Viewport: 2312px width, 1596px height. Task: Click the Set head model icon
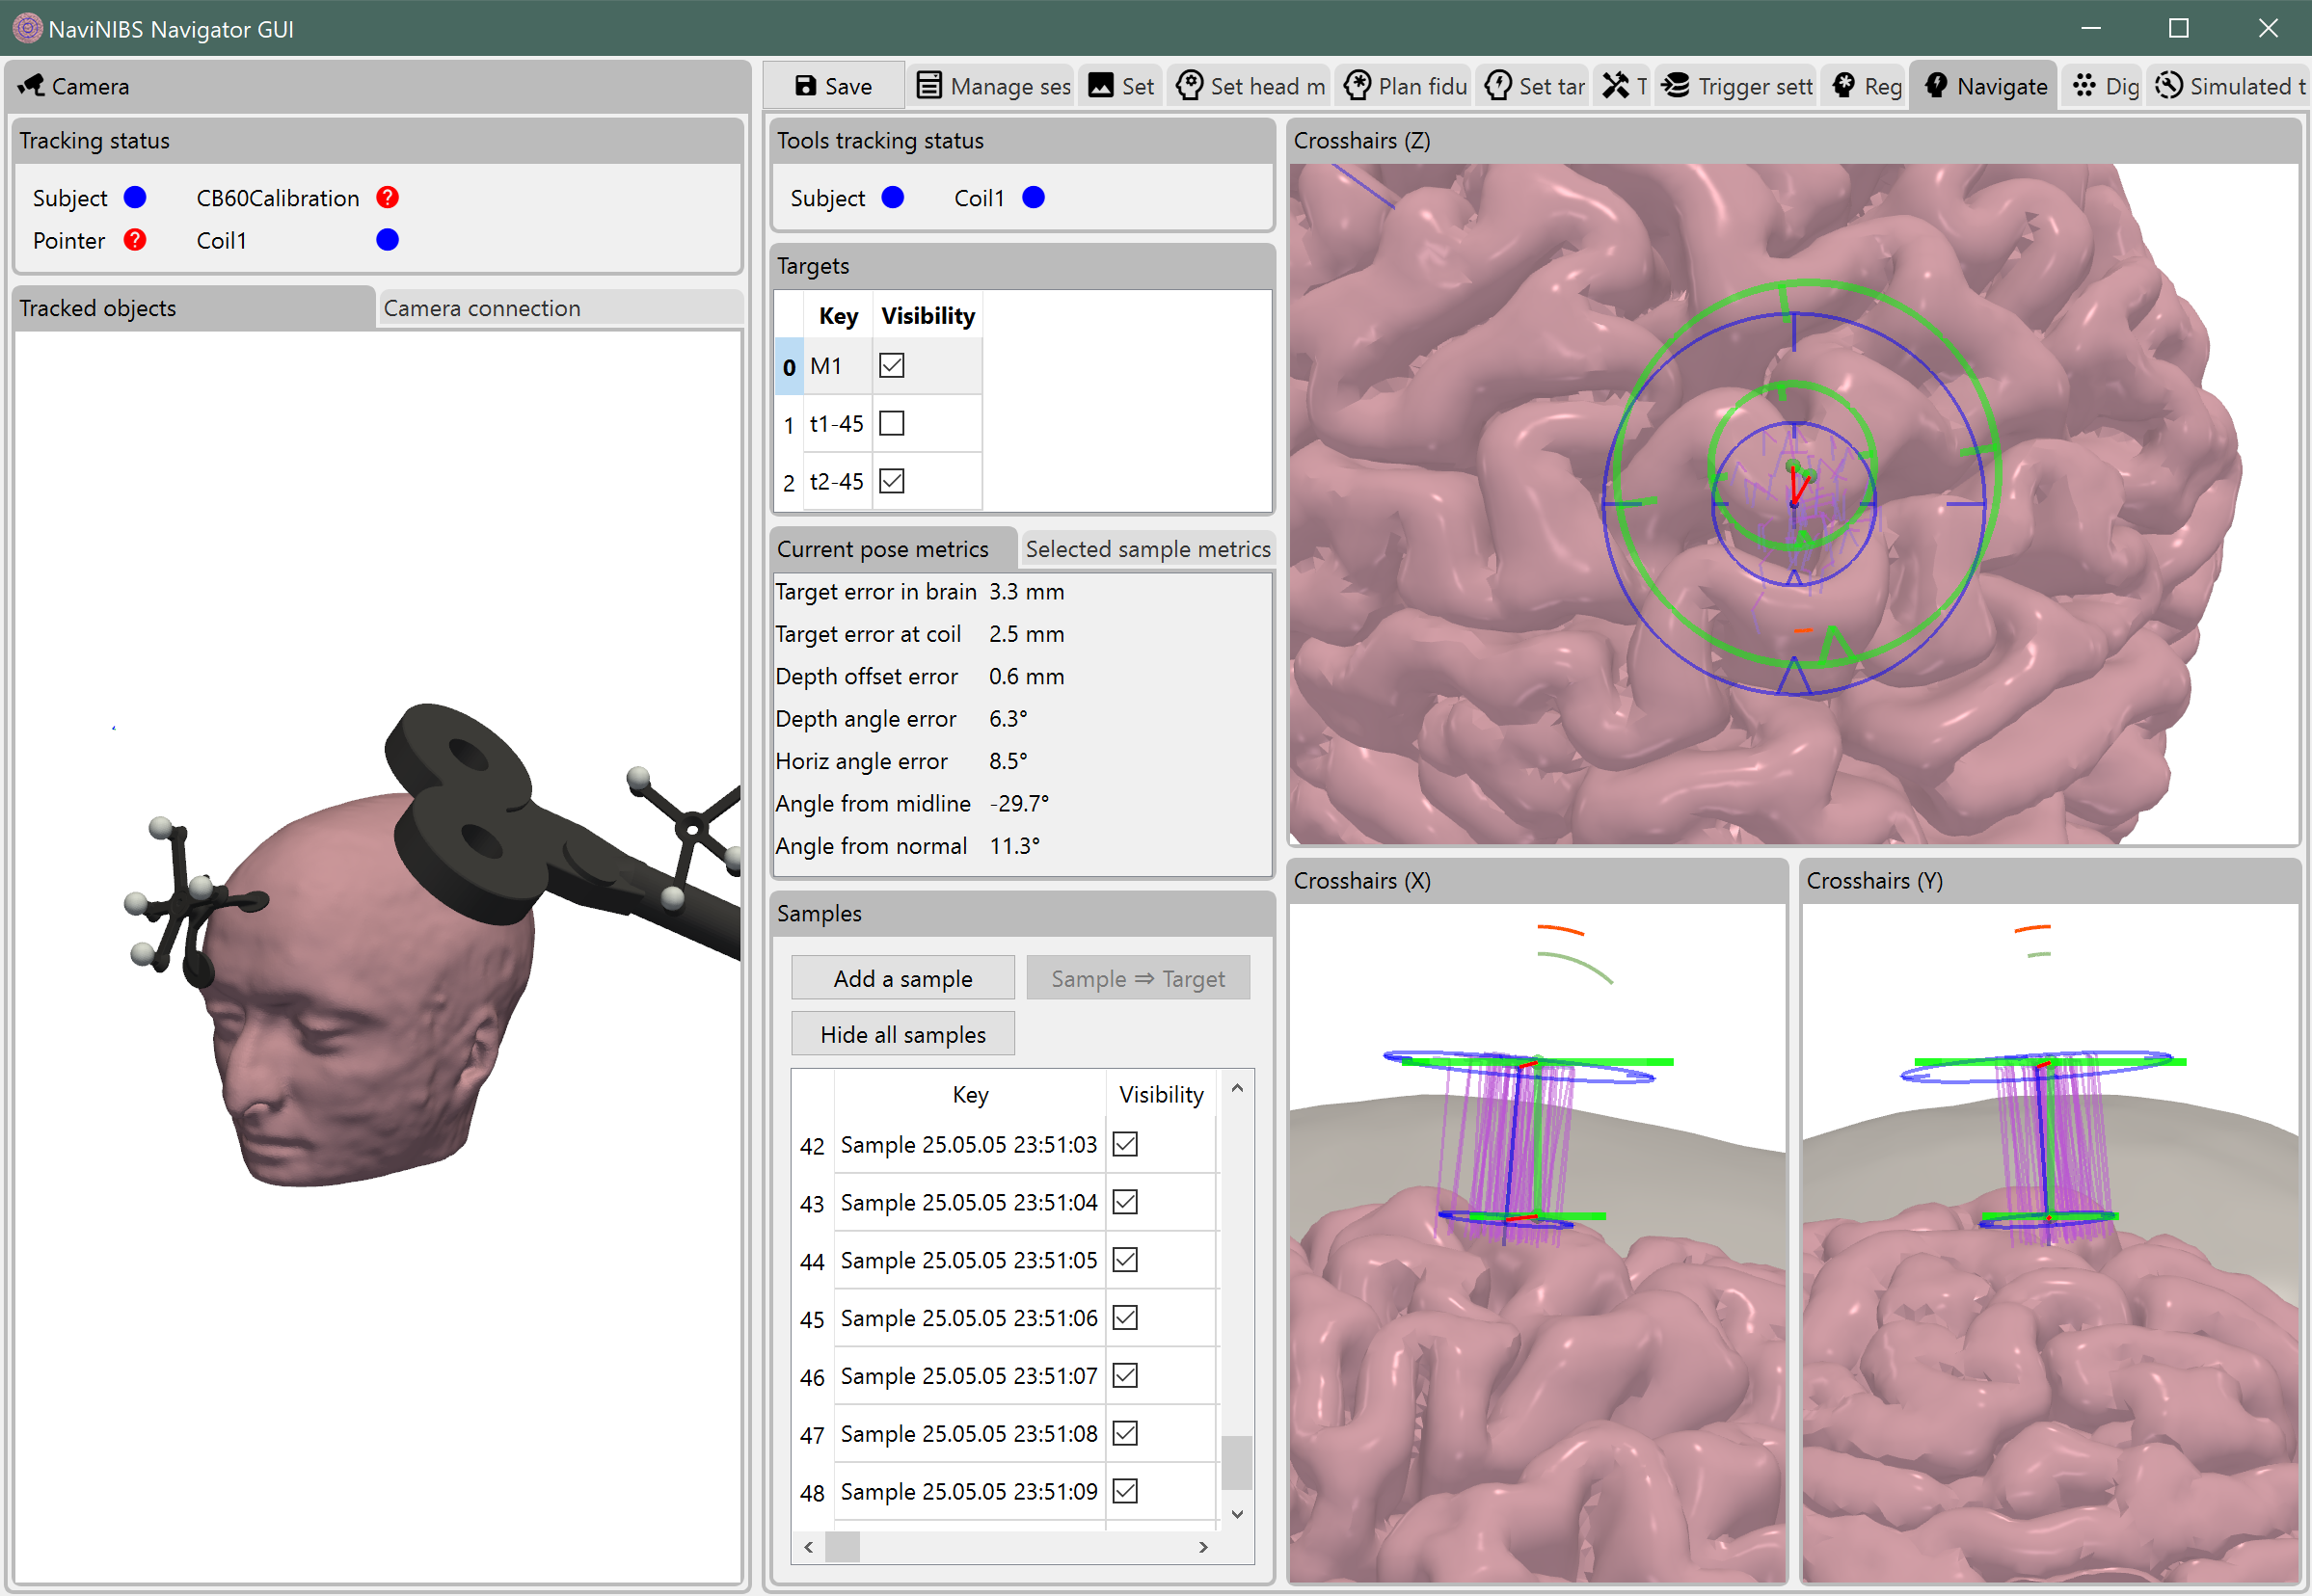[1190, 86]
